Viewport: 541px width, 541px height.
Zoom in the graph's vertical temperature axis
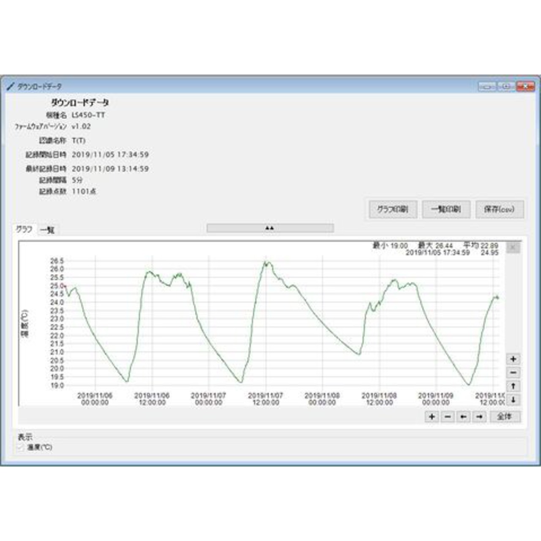tap(513, 359)
